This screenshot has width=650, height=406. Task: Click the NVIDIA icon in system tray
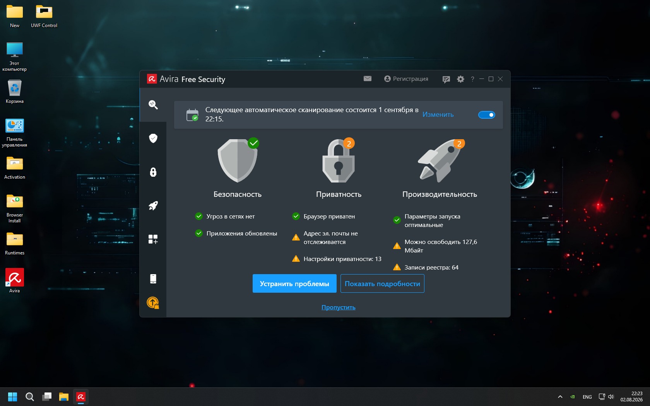click(573, 397)
